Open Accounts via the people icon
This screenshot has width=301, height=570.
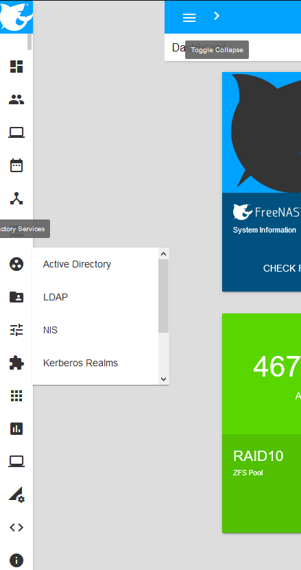(x=16, y=99)
